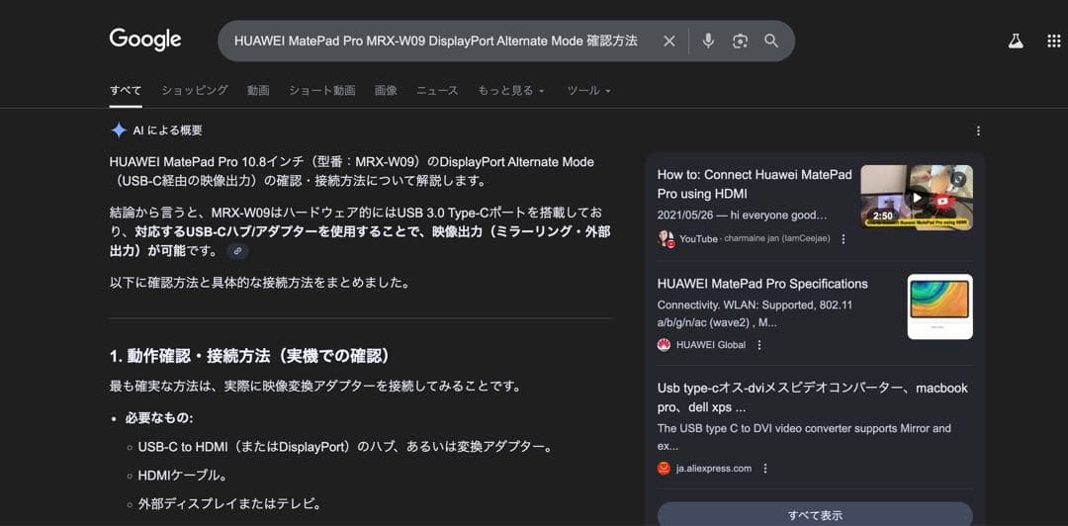
Task: Switch to the ショッピング tab
Action: (x=195, y=91)
